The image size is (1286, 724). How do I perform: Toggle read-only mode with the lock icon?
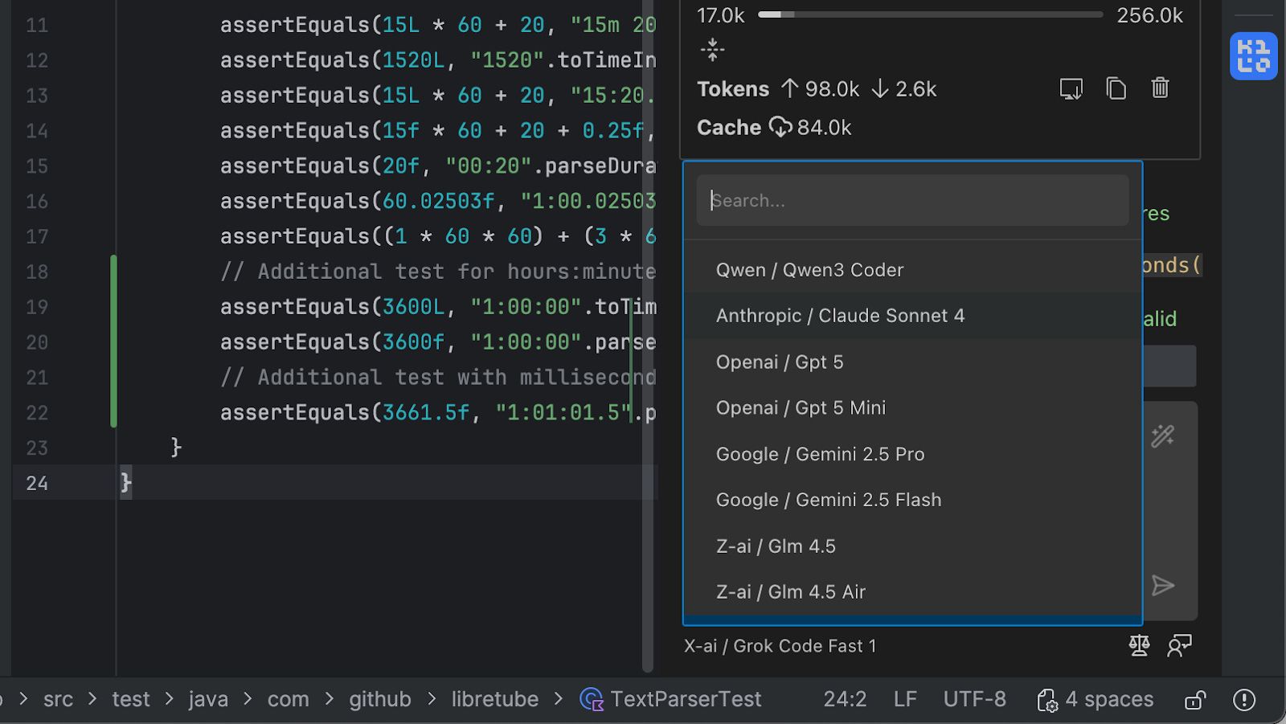coord(1194,699)
